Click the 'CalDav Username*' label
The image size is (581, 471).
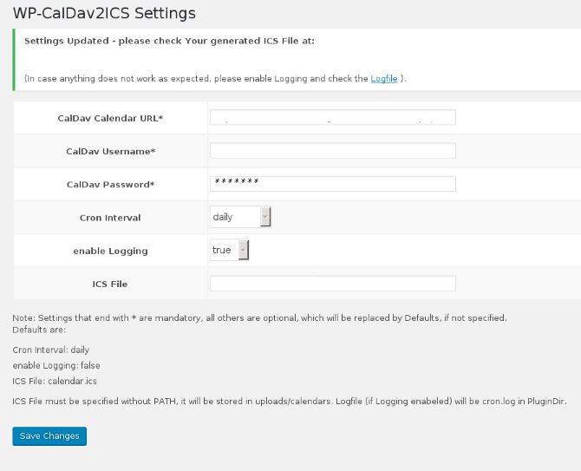110,151
